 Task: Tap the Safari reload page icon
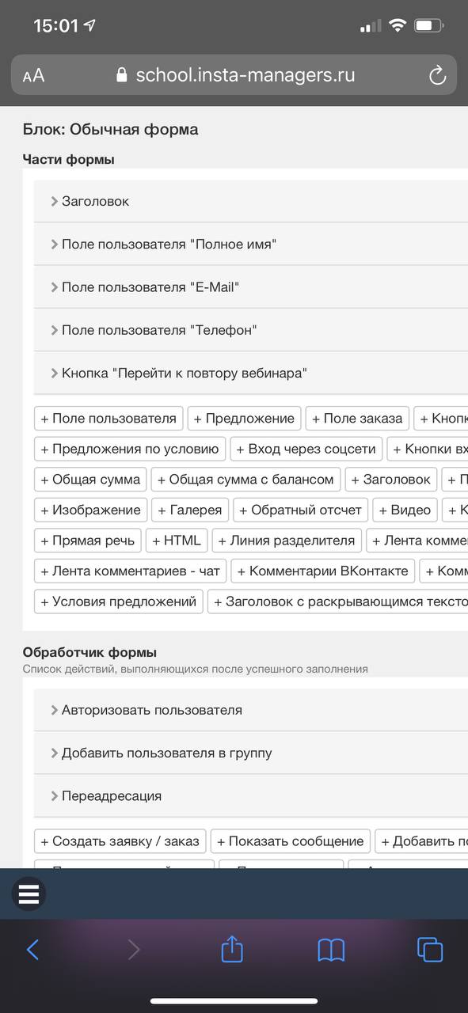[x=437, y=75]
